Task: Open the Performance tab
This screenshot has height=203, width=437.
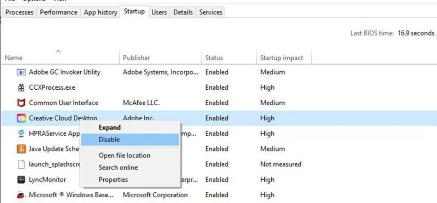Action: point(58,12)
